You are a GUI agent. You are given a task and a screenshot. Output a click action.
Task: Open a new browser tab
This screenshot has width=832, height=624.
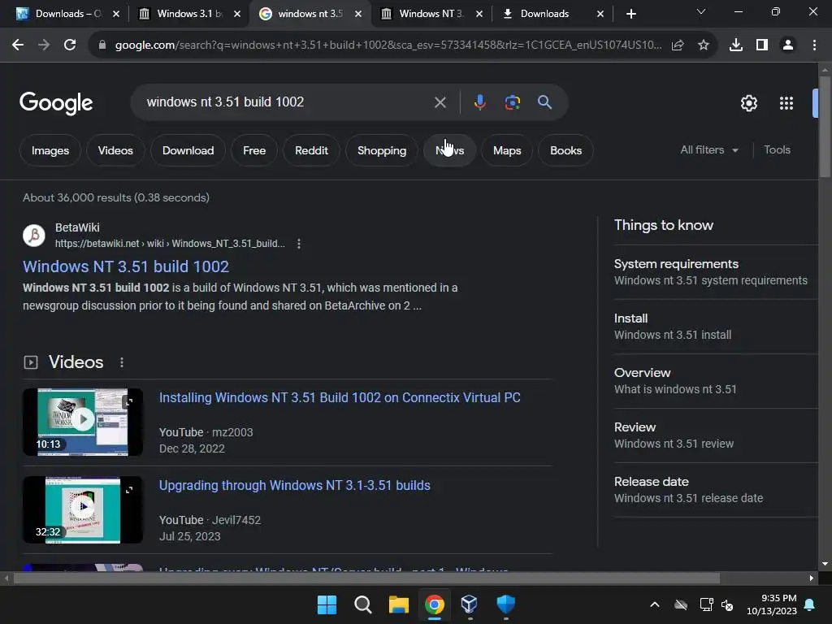(630, 14)
